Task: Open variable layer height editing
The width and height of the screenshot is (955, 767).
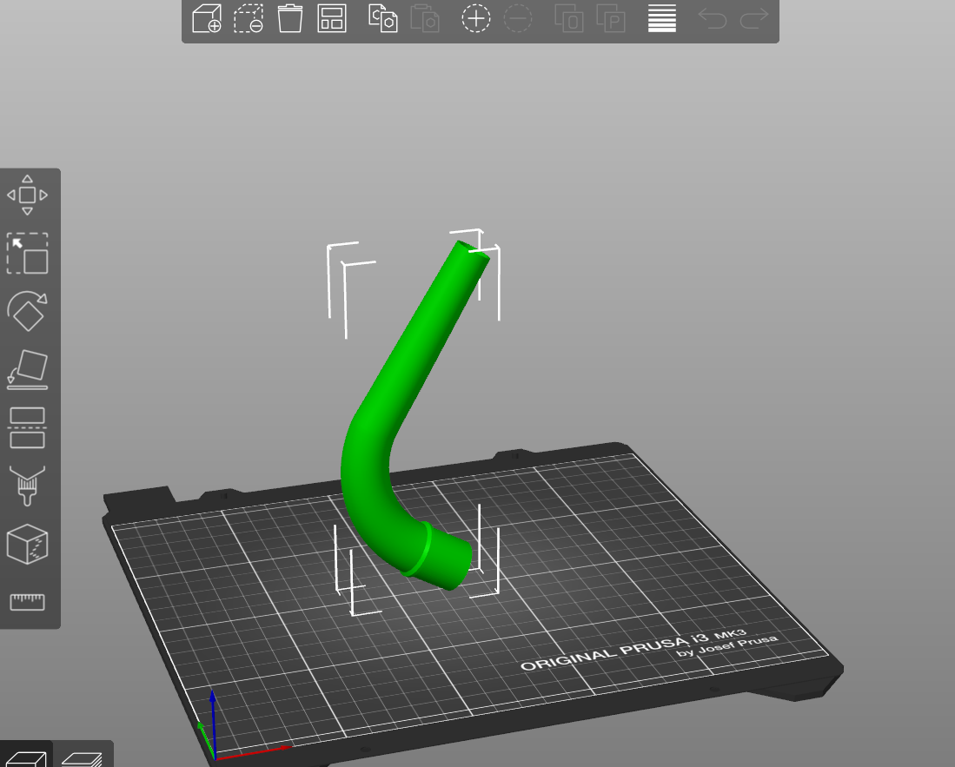Action: (x=662, y=18)
